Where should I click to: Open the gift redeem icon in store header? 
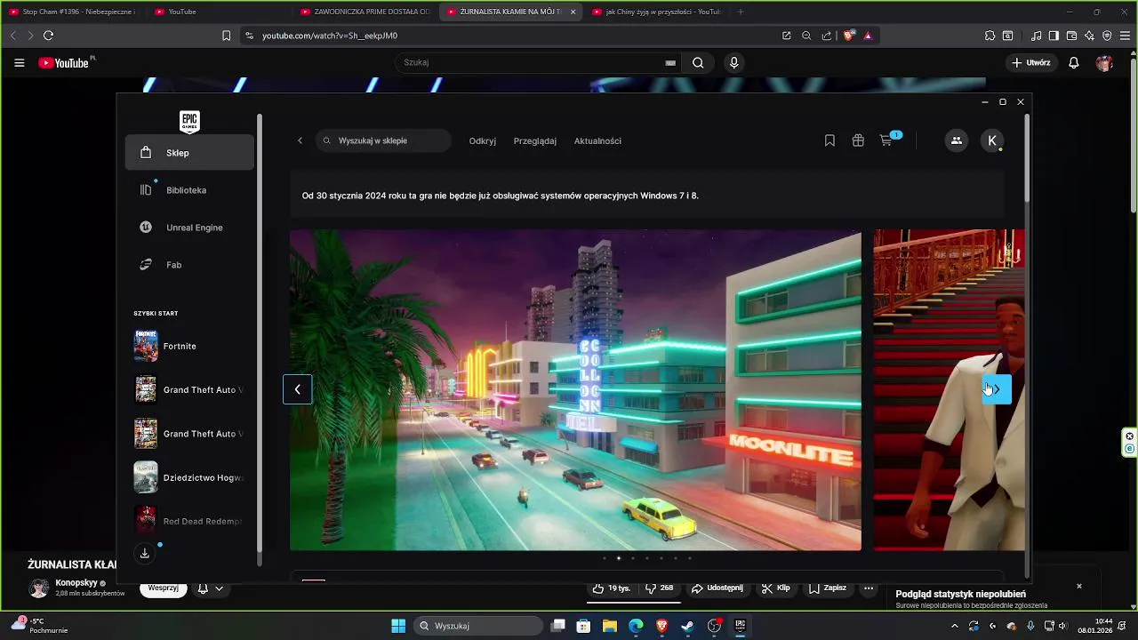(x=858, y=140)
